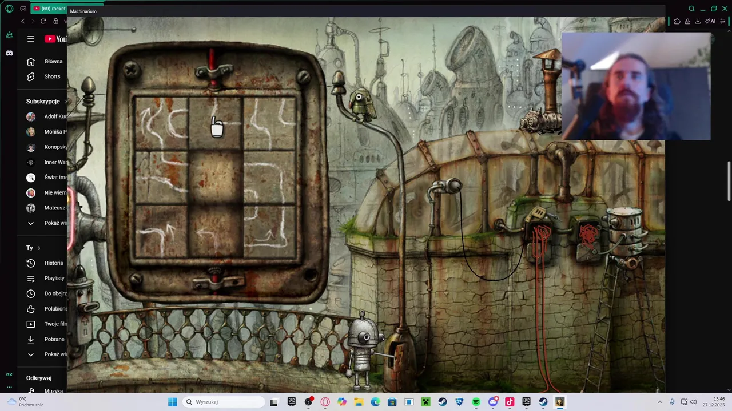Image resolution: width=732 pixels, height=411 pixels.
Task: Open Historia in the sidebar
Action: pyautogui.click(x=46, y=263)
